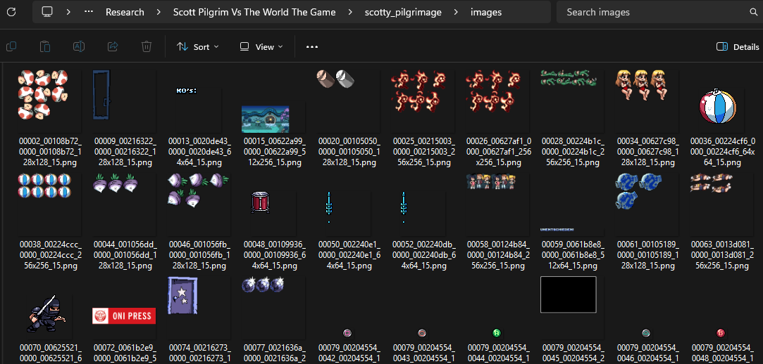
Task: Open the Sort dropdown menu
Action: coord(198,46)
